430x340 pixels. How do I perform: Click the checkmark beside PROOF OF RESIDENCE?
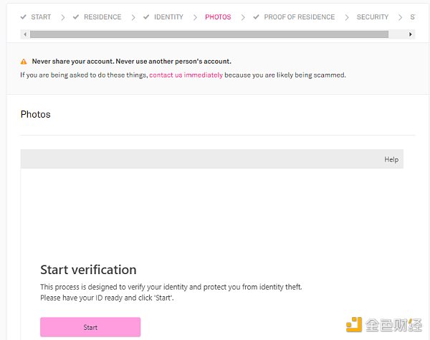coord(257,16)
